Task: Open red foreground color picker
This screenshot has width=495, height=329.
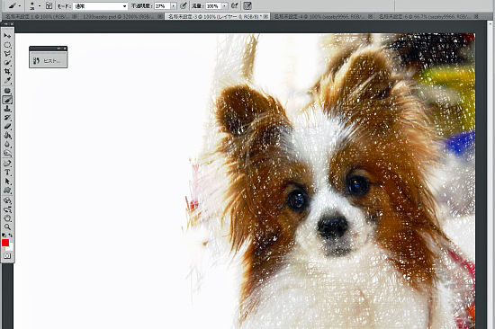Action: click(5, 243)
